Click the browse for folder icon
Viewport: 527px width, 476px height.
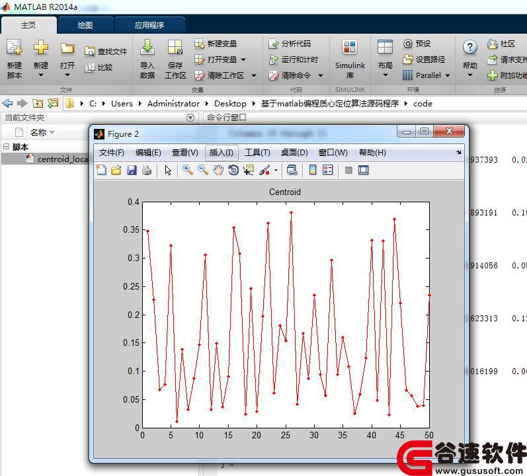pyautogui.click(x=53, y=103)
